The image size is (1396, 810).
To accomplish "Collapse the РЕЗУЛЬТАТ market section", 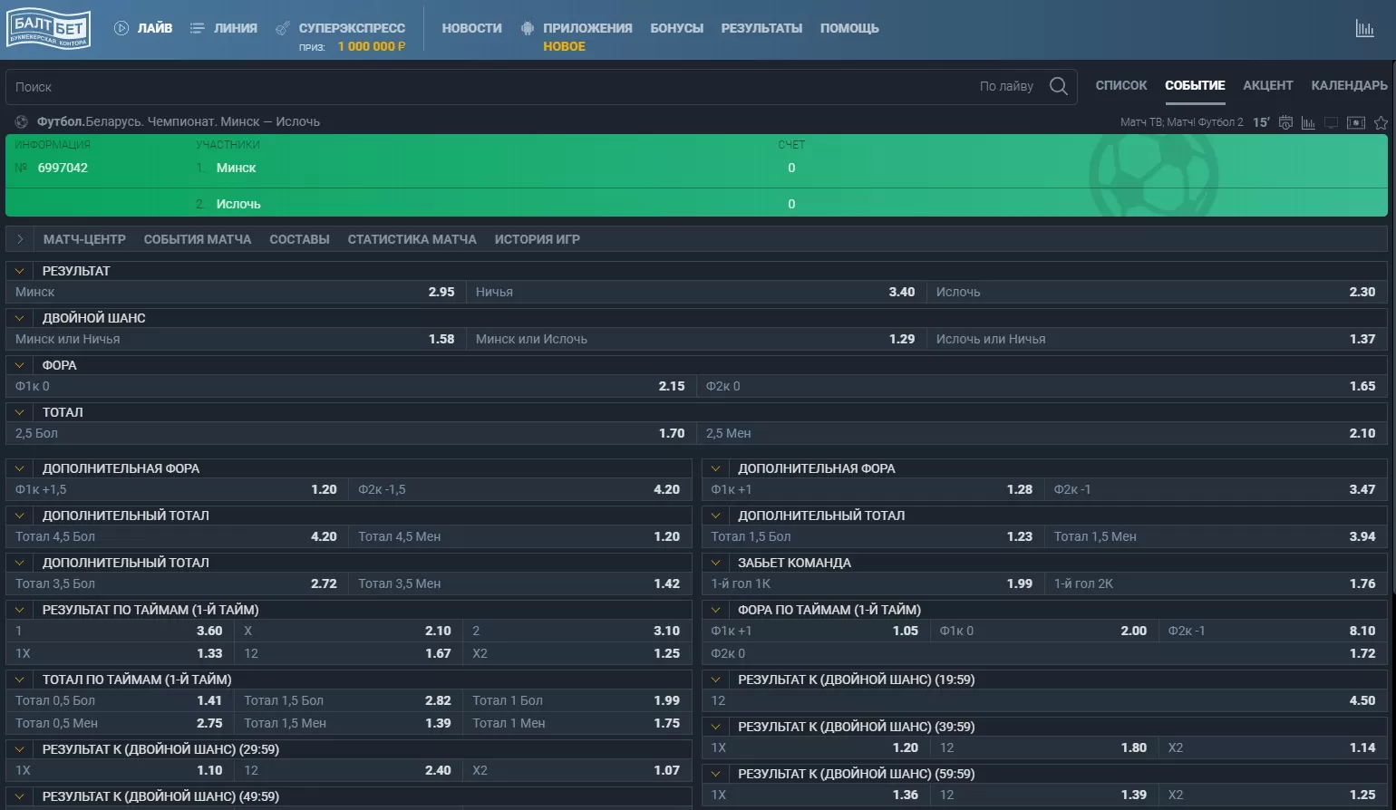I will pos(20,271).
